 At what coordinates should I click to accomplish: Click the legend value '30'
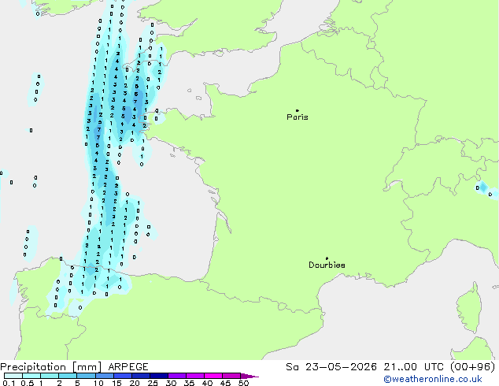point(171,383)
